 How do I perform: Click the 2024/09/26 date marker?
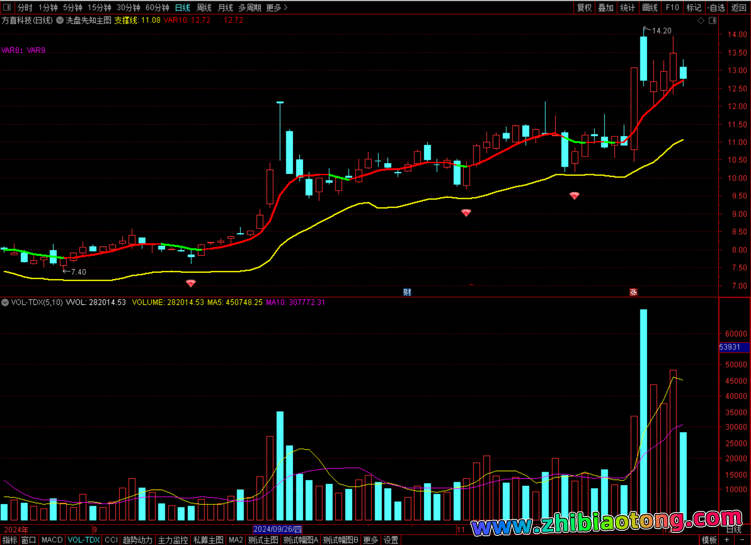[277, 529]
